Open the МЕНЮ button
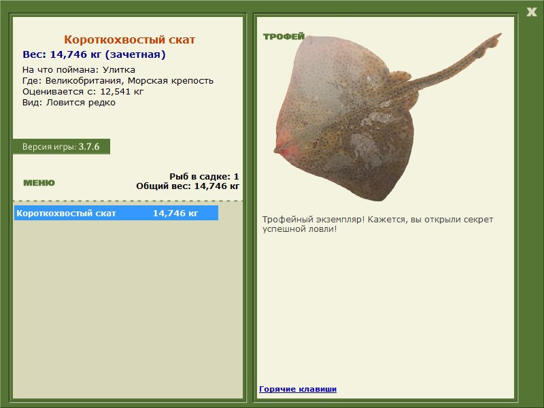The width and height of the screenshot is (544, 408). [x=39, y=183]
